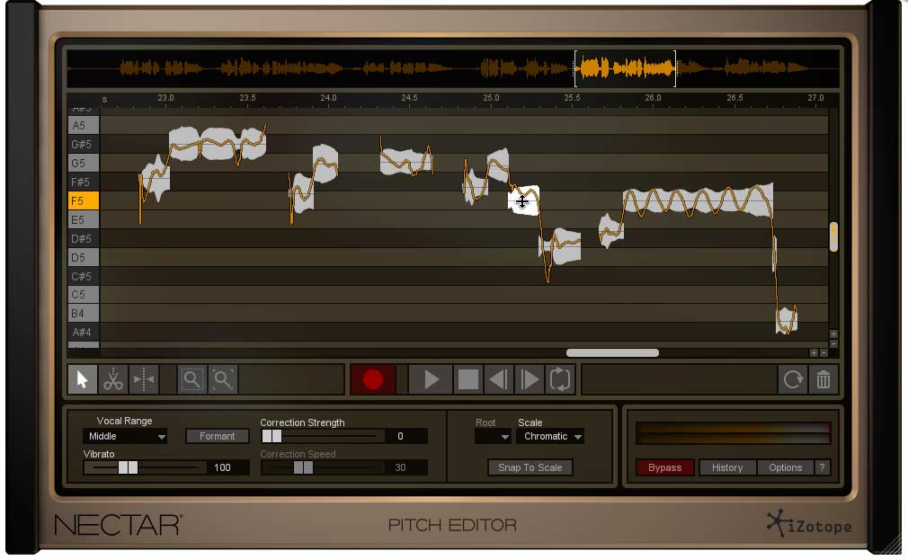Click the horizontal scrollbar thumb

coord(612,352)
